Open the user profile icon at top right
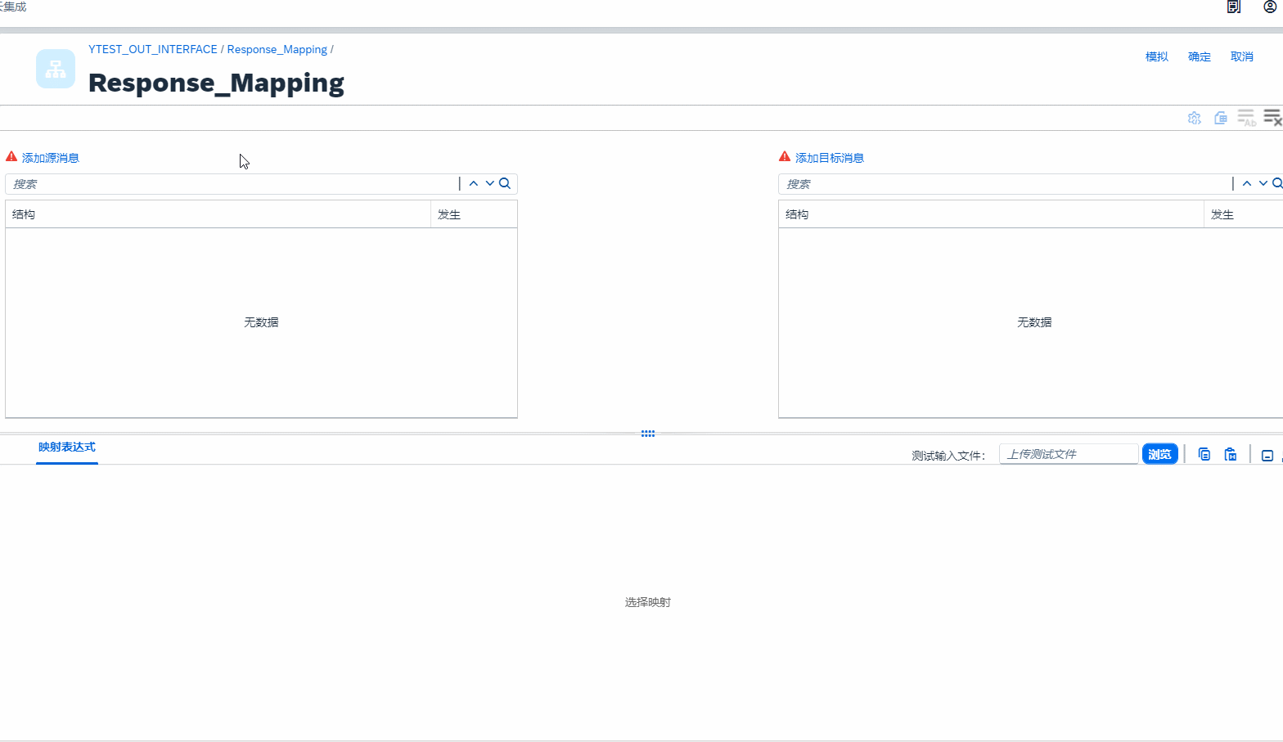 point(1270,7)
